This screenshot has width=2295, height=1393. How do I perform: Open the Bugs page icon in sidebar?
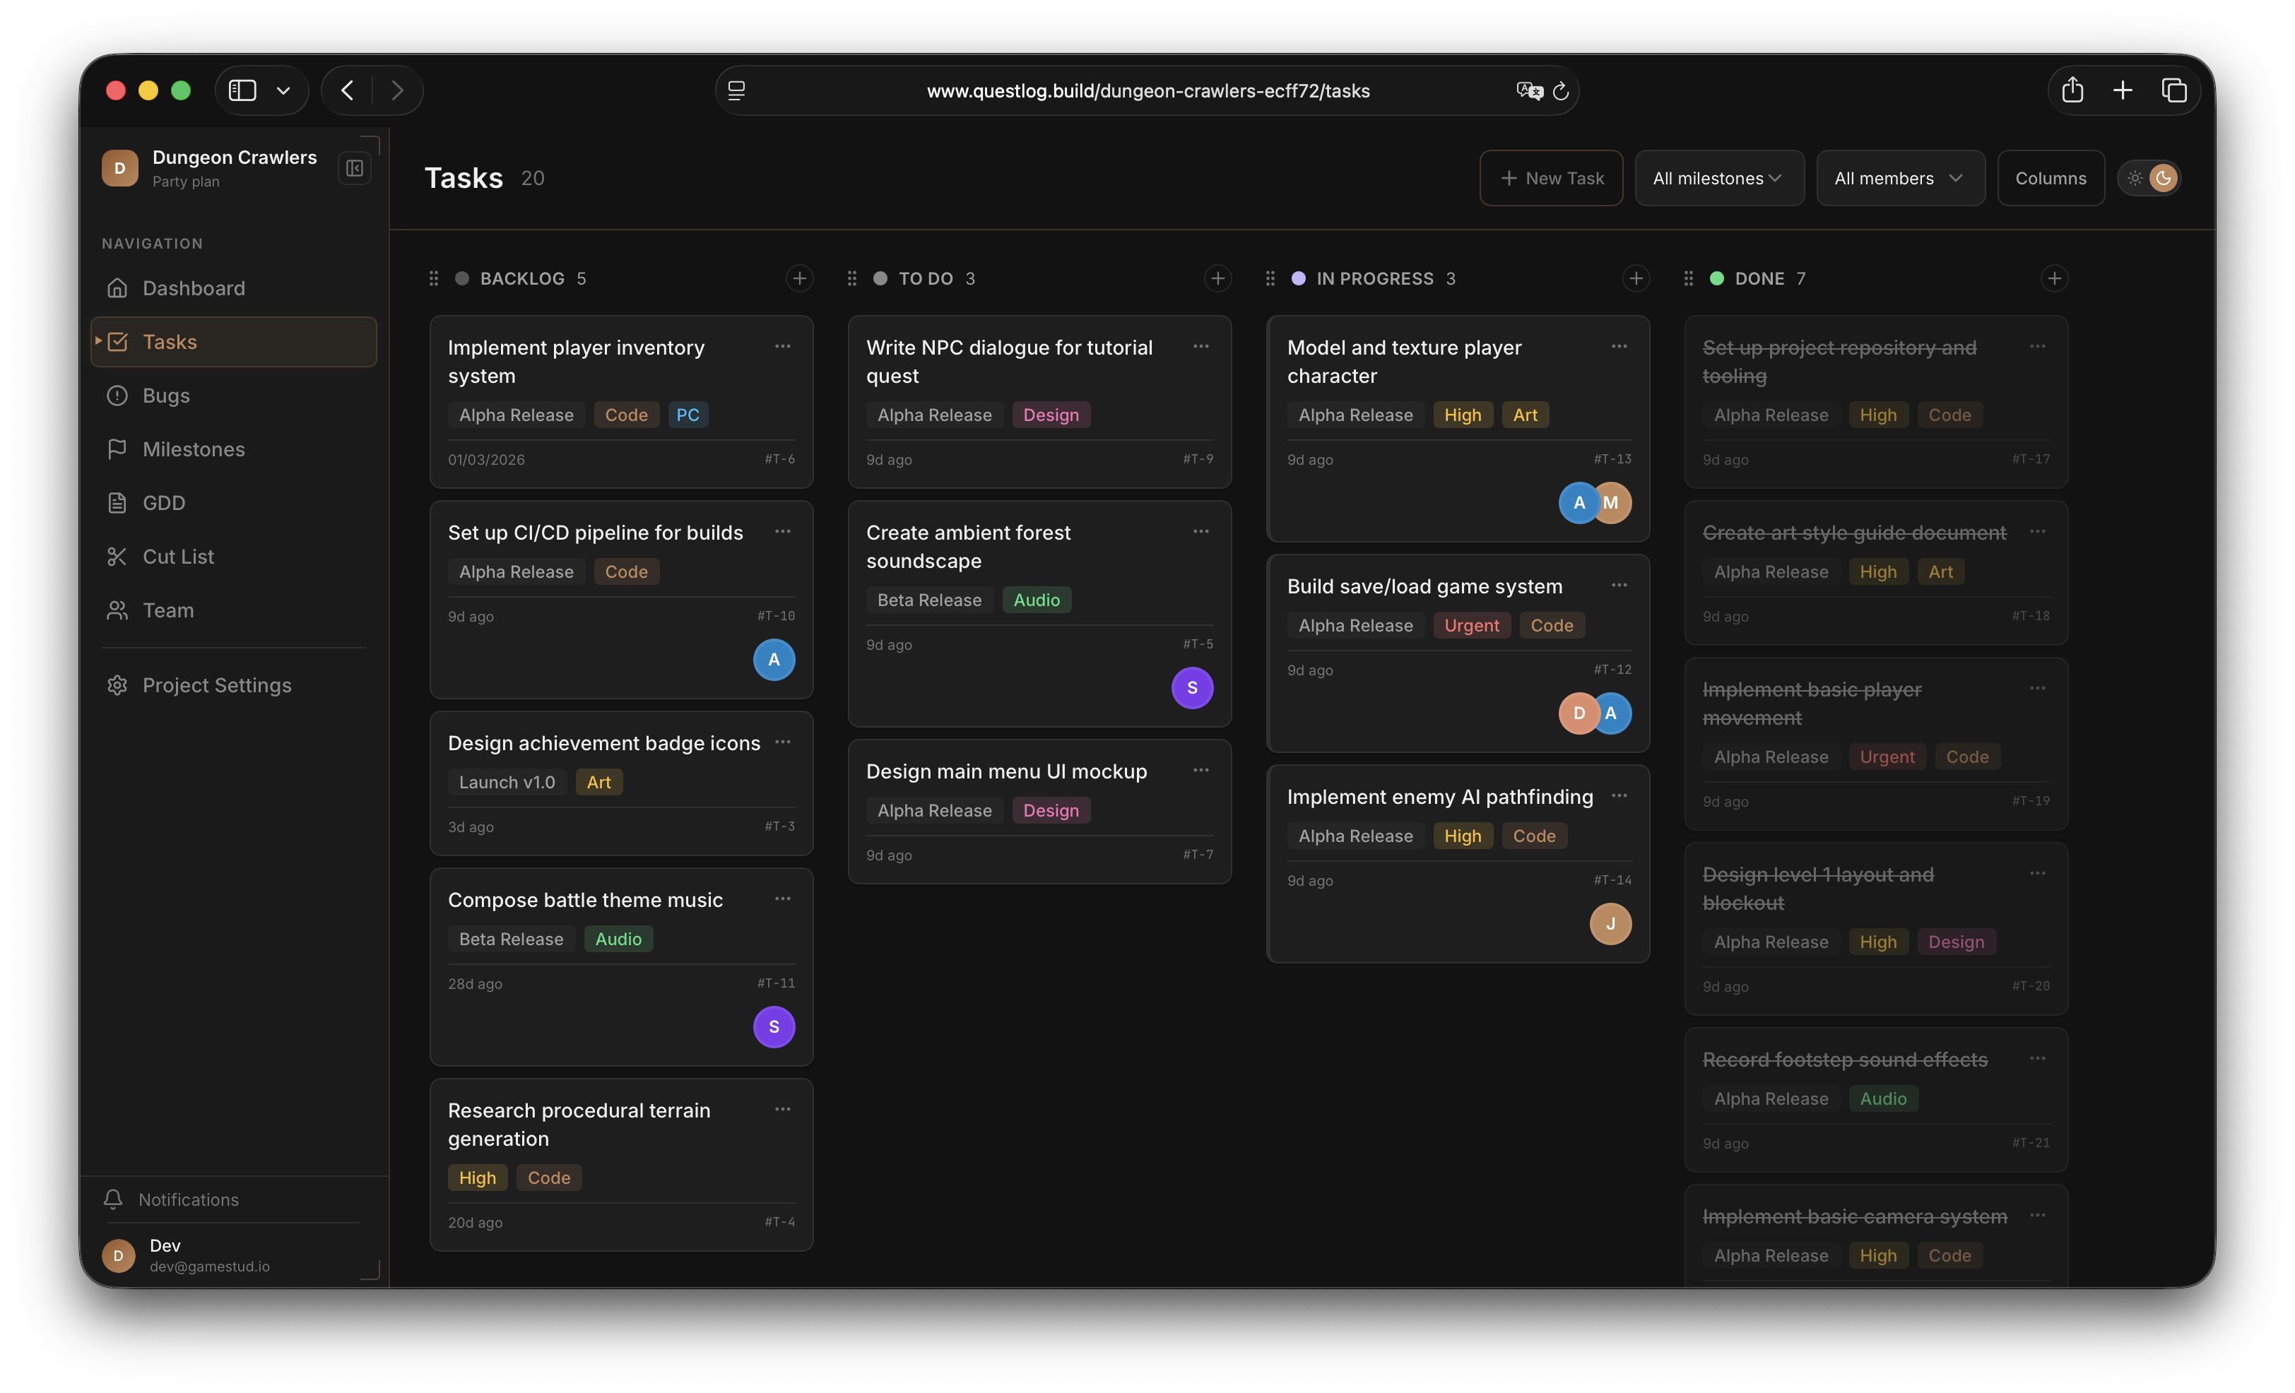click(117, 396)
